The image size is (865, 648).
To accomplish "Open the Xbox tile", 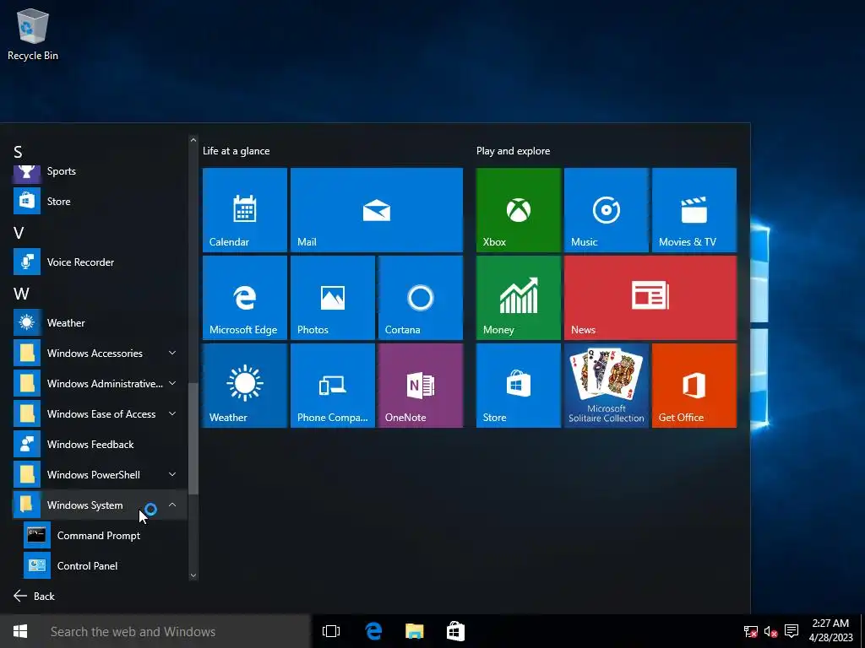I will [x=519, y=210].
